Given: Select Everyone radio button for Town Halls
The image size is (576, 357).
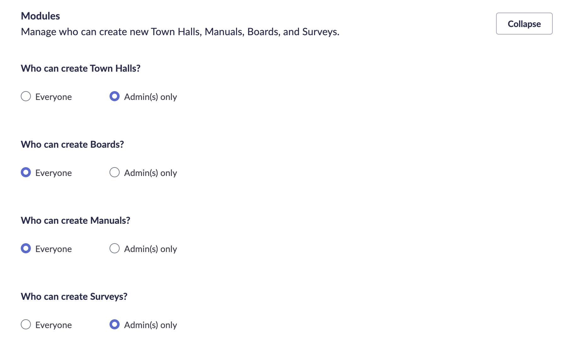Looking at the screenshot, I should (26, 96).
